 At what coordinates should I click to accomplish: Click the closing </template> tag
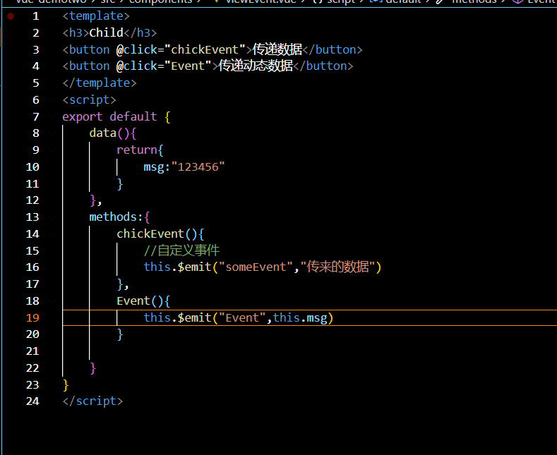[100, 83]
